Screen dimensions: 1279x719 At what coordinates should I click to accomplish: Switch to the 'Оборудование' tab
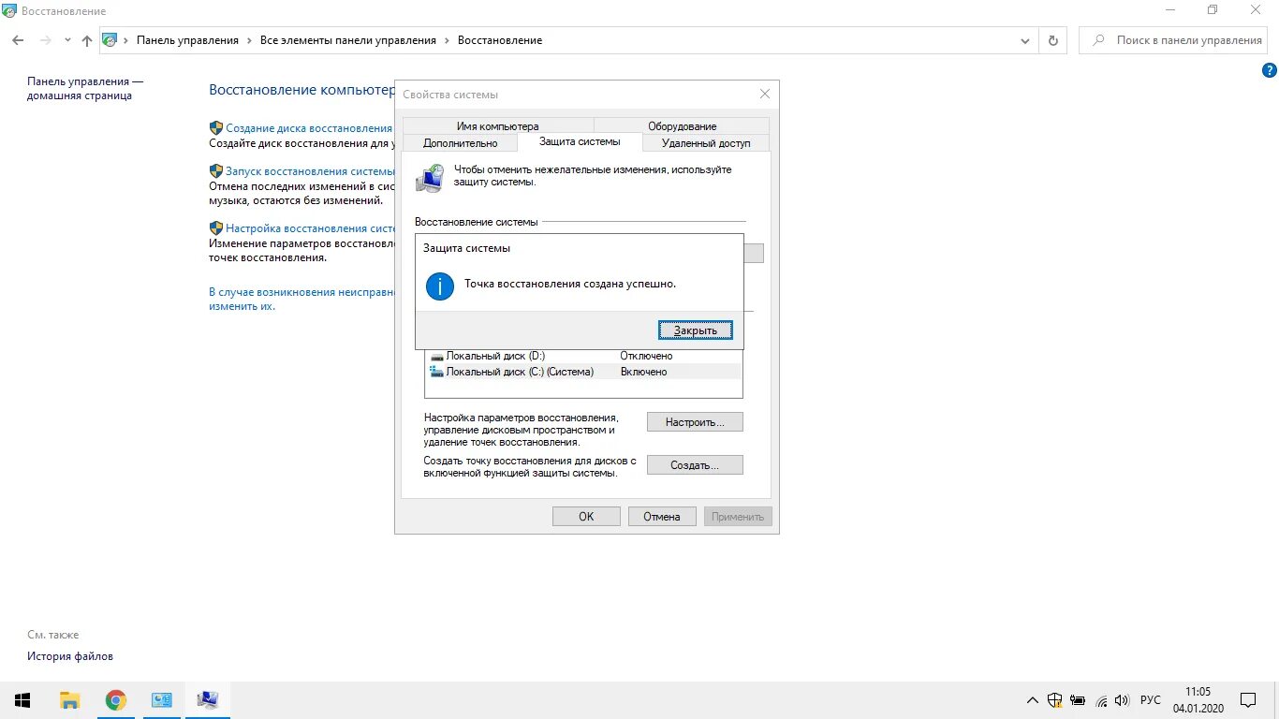click(683, 126)
